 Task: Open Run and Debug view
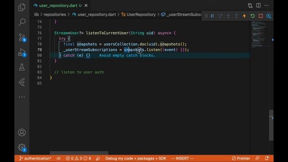coord(22,53)
